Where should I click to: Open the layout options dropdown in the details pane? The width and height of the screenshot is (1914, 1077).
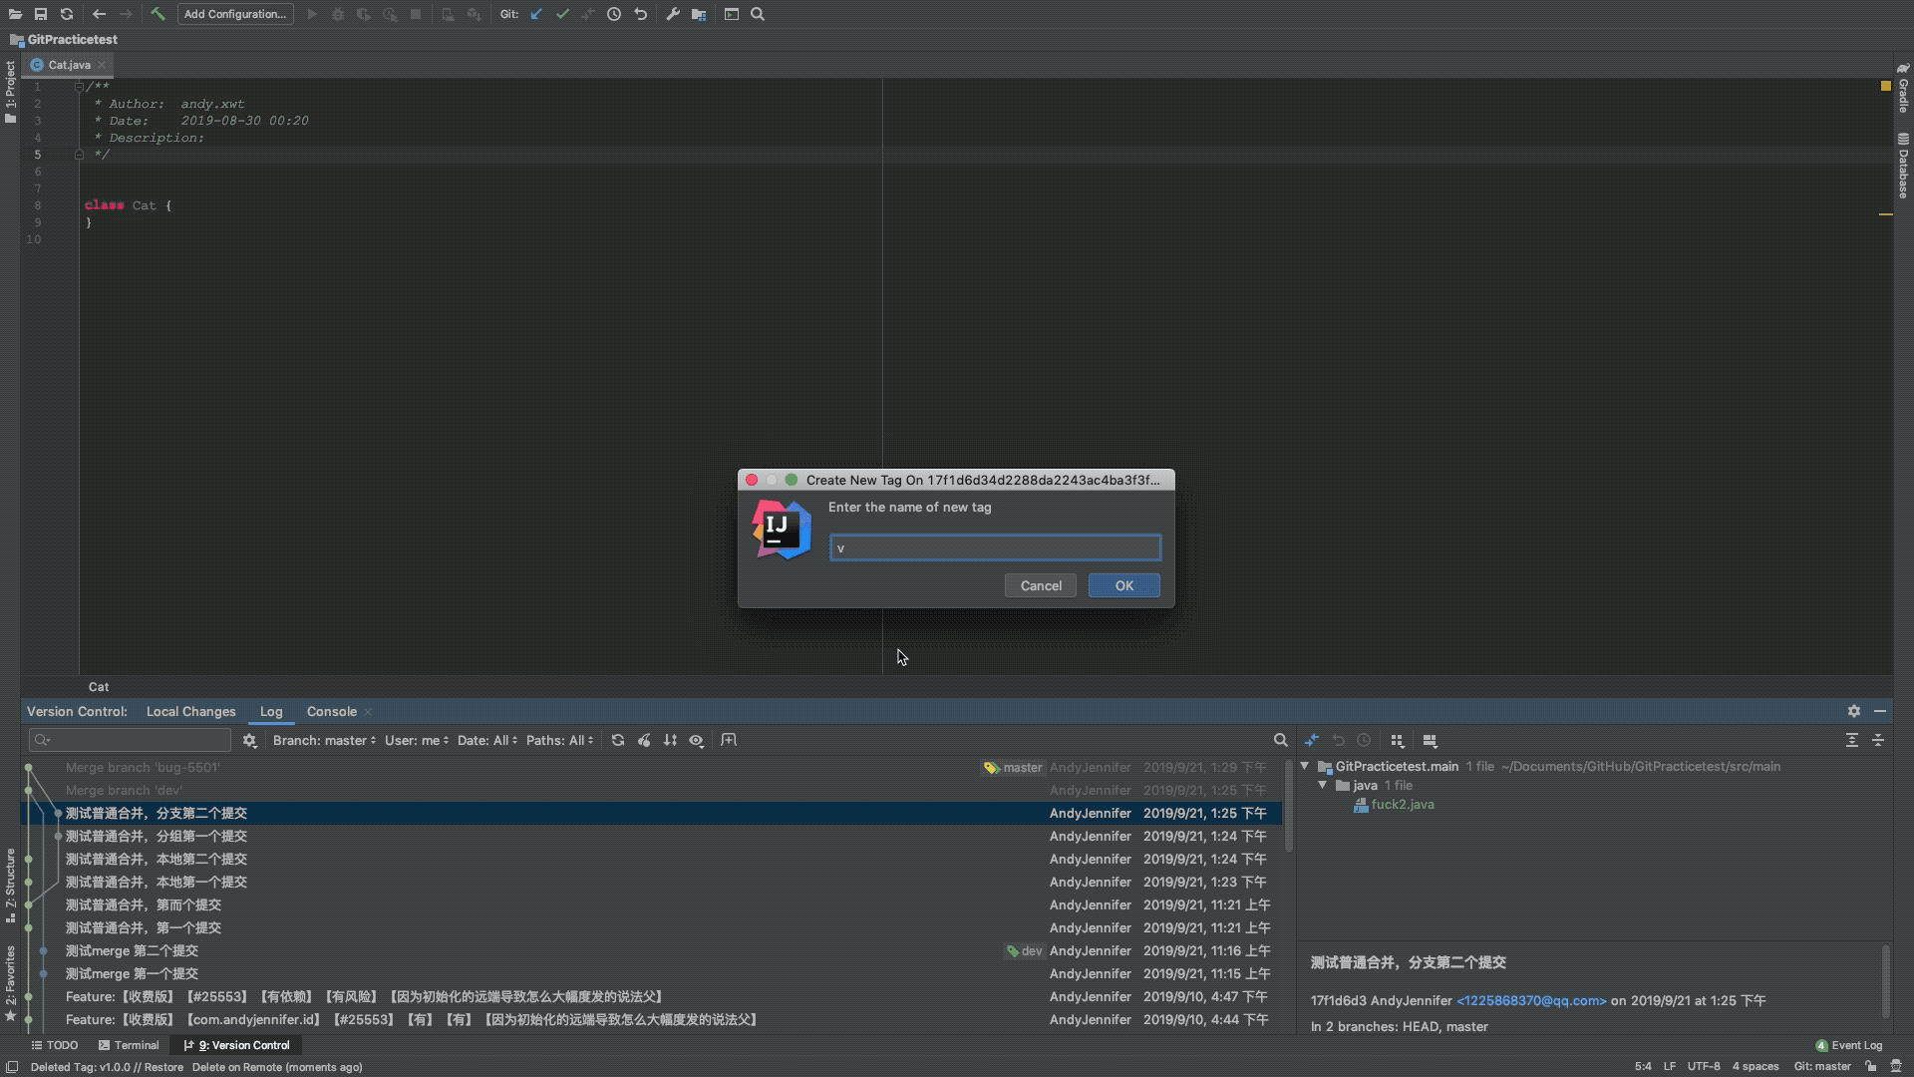pos(1431,740)
